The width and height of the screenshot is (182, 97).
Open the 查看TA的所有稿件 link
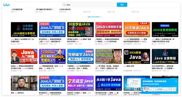[x=94, y=17]
